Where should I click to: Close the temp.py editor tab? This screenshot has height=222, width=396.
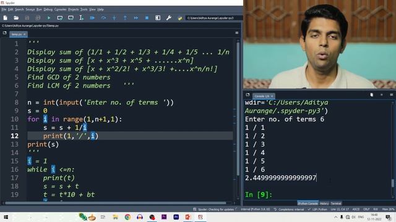click(x=25, y=35)
